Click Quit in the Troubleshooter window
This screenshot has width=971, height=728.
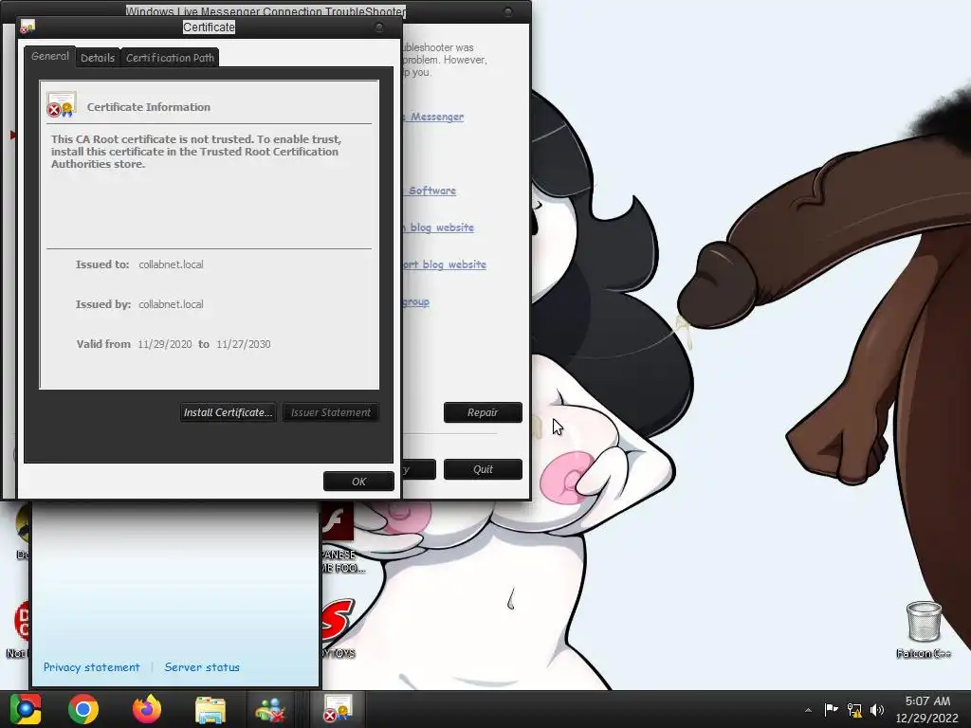(483, 469)
